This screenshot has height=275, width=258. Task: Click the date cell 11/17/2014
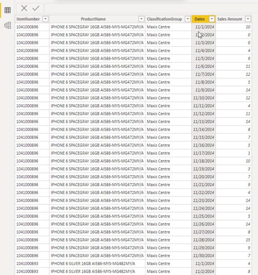204,153
